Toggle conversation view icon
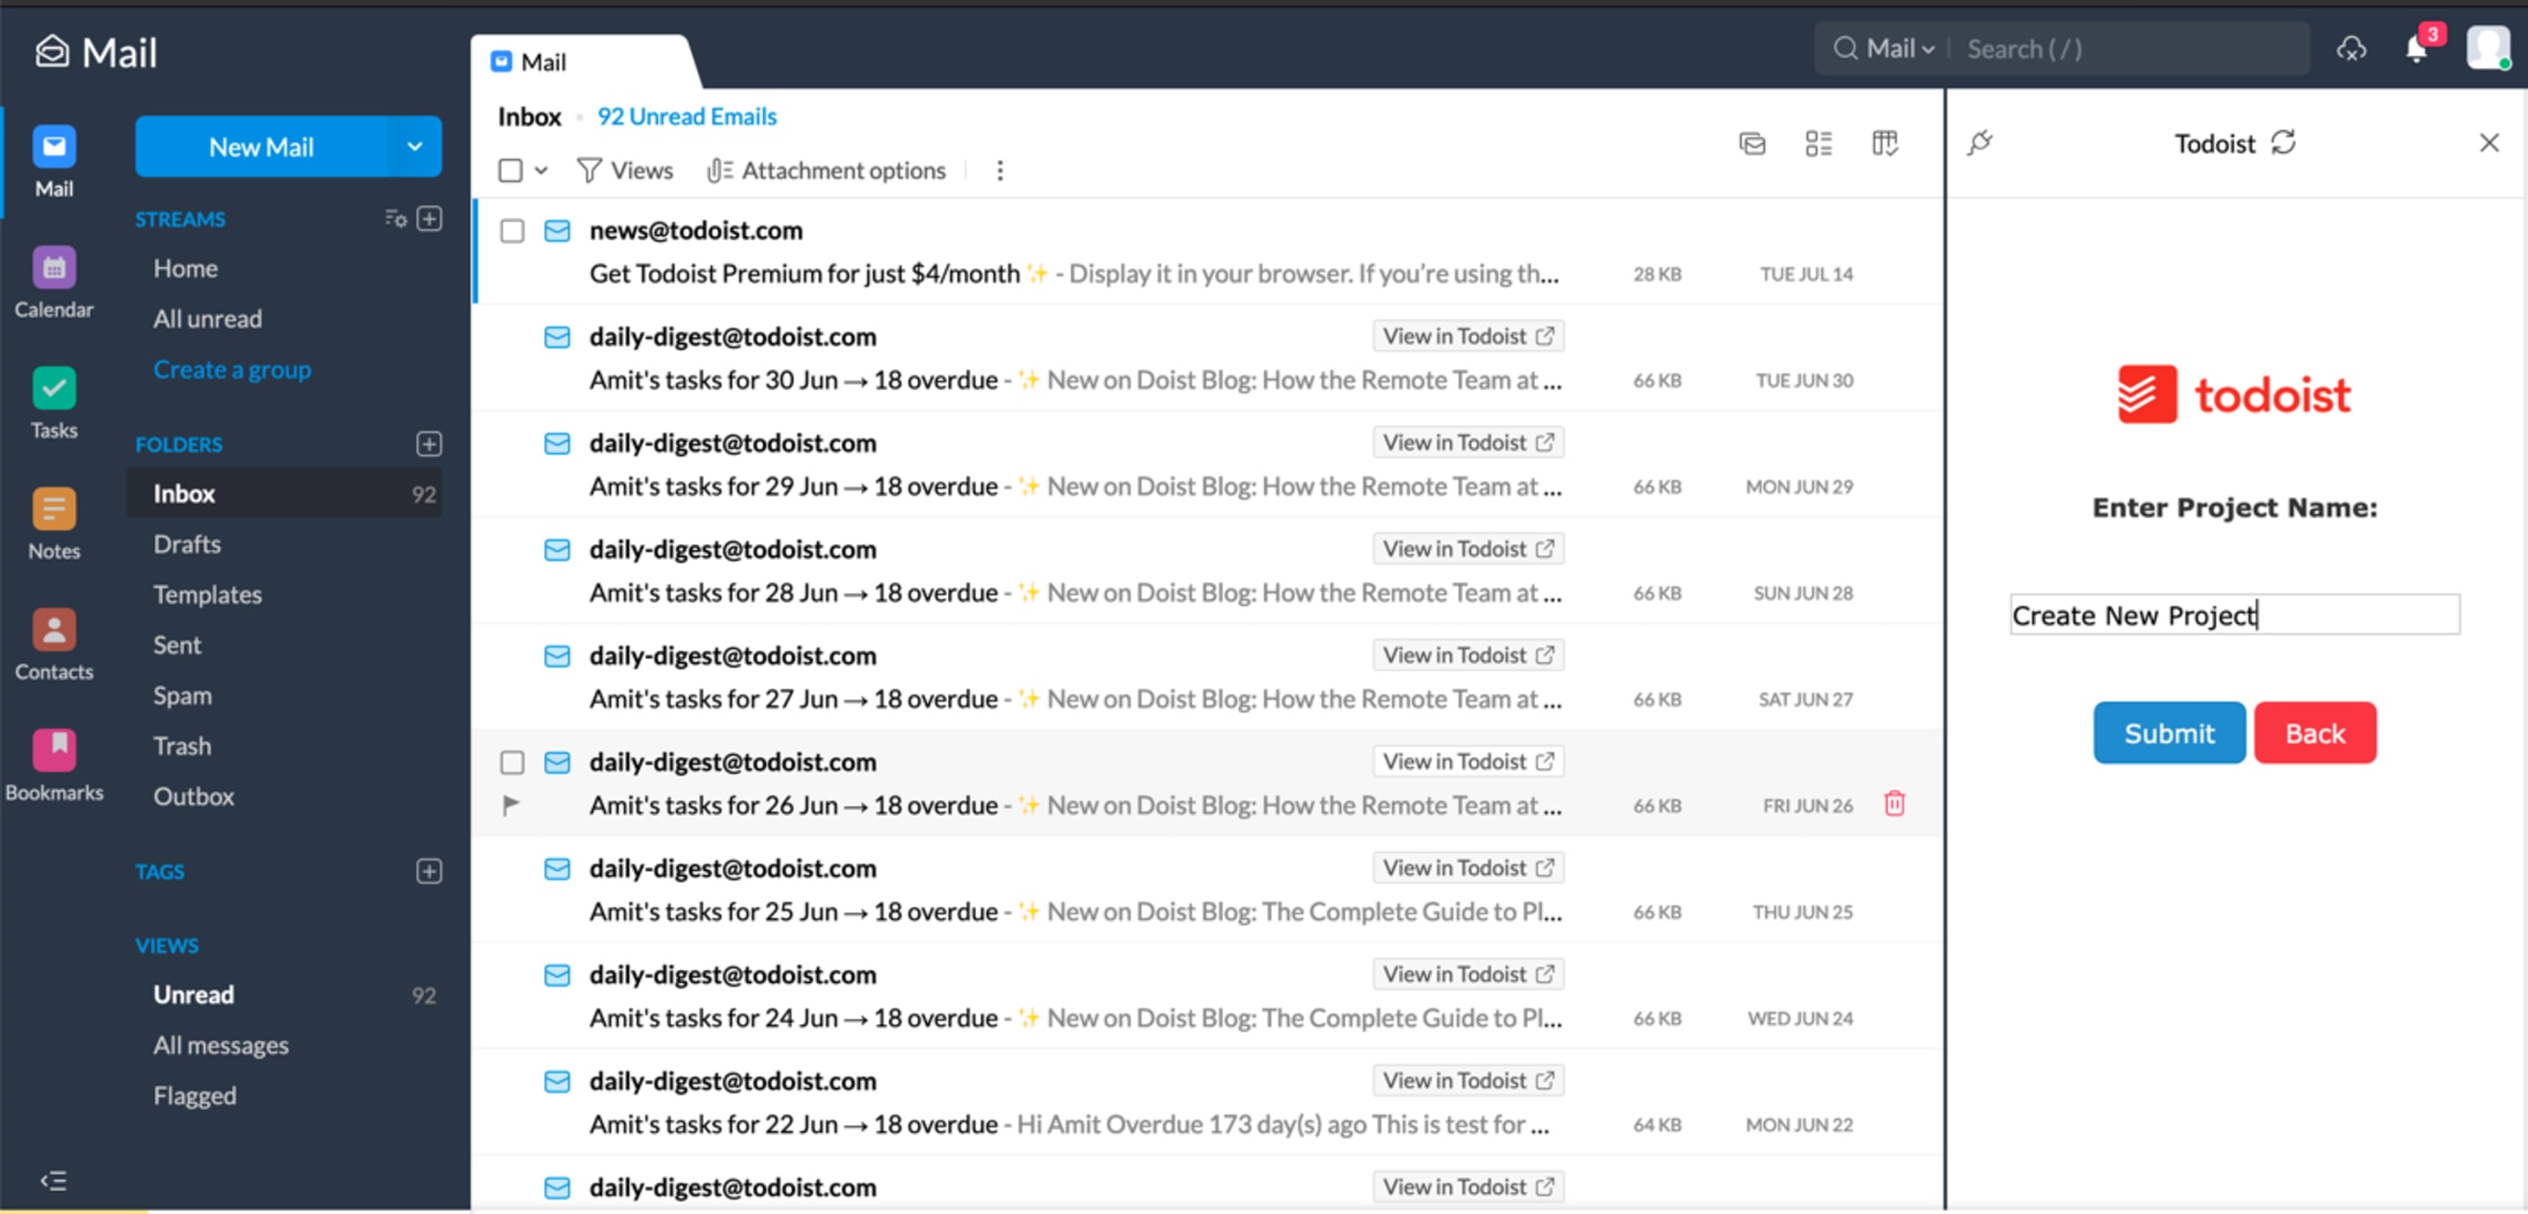Image resolution: width=2528 pixels, height=1214 pixels. 1751,144
